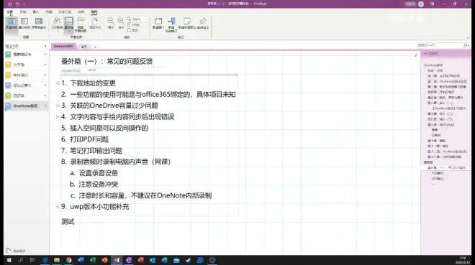Click the Paper Size icon
The width and height of the screenshot is (475, 265).
(x=95, y=24)
